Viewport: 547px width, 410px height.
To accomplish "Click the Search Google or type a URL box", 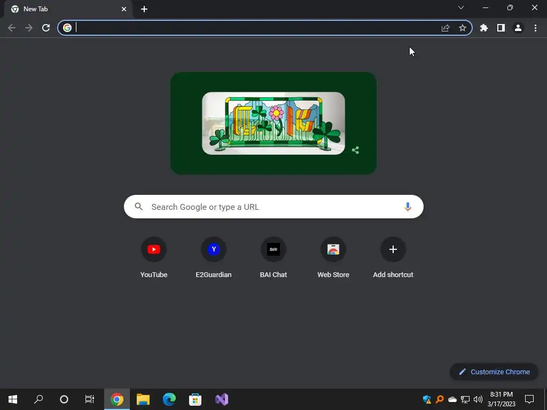I will click(273, 207).
